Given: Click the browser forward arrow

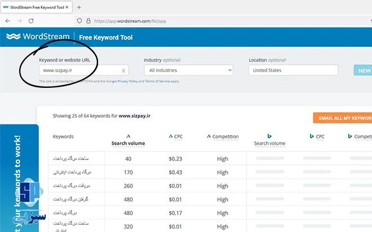Looking at the screenshot, I should [x=20, y=21].
